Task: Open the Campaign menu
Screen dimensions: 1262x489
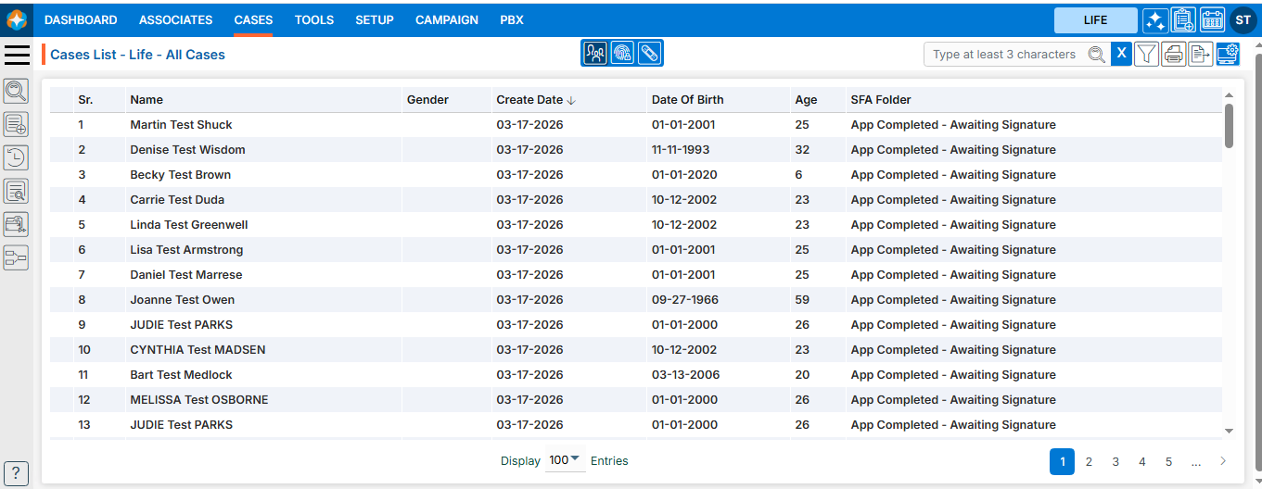Action: coord(447,19)
